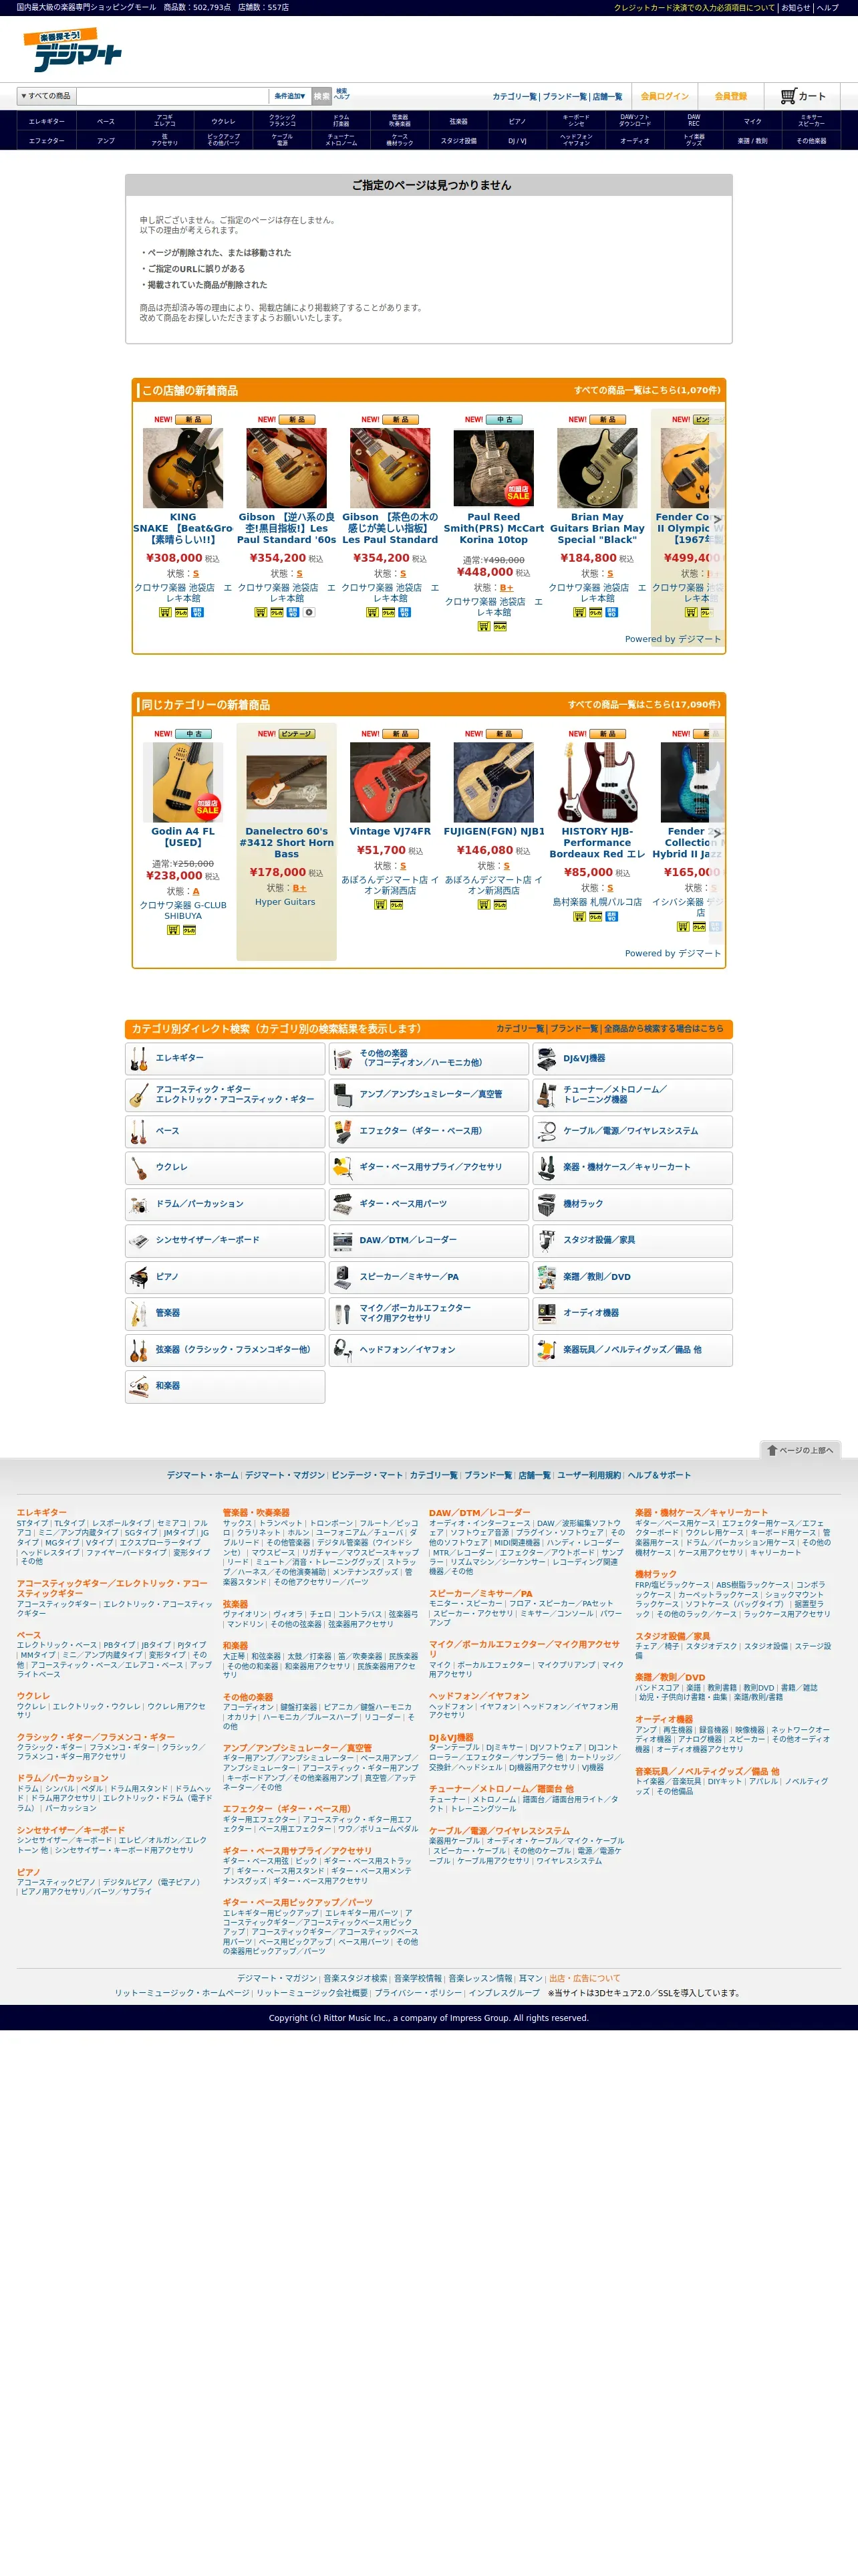Open その他の楽器 (アコーディオン／ハーモニカ他) category button

pos(428,1058)
